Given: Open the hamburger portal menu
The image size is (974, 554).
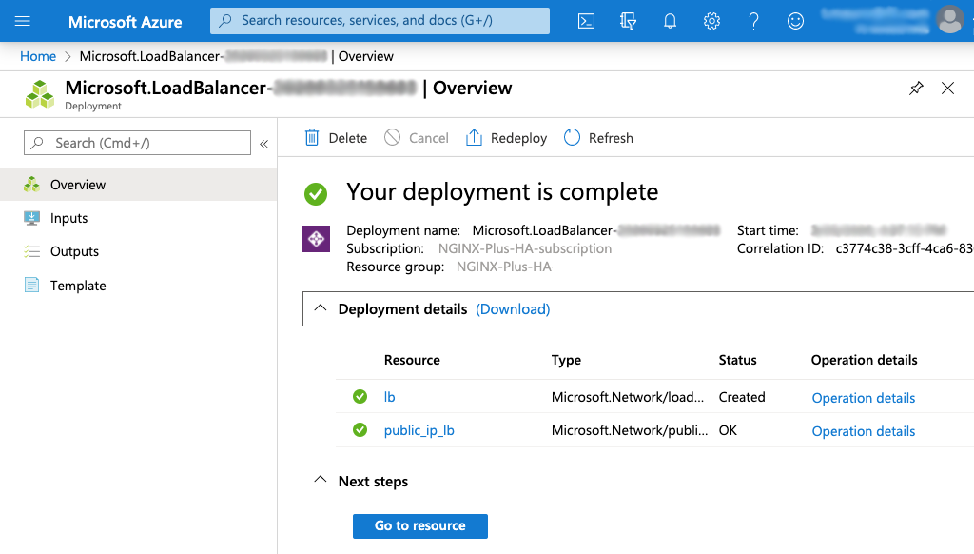Looking at the screenshot, I should click(x=23, y=21).
